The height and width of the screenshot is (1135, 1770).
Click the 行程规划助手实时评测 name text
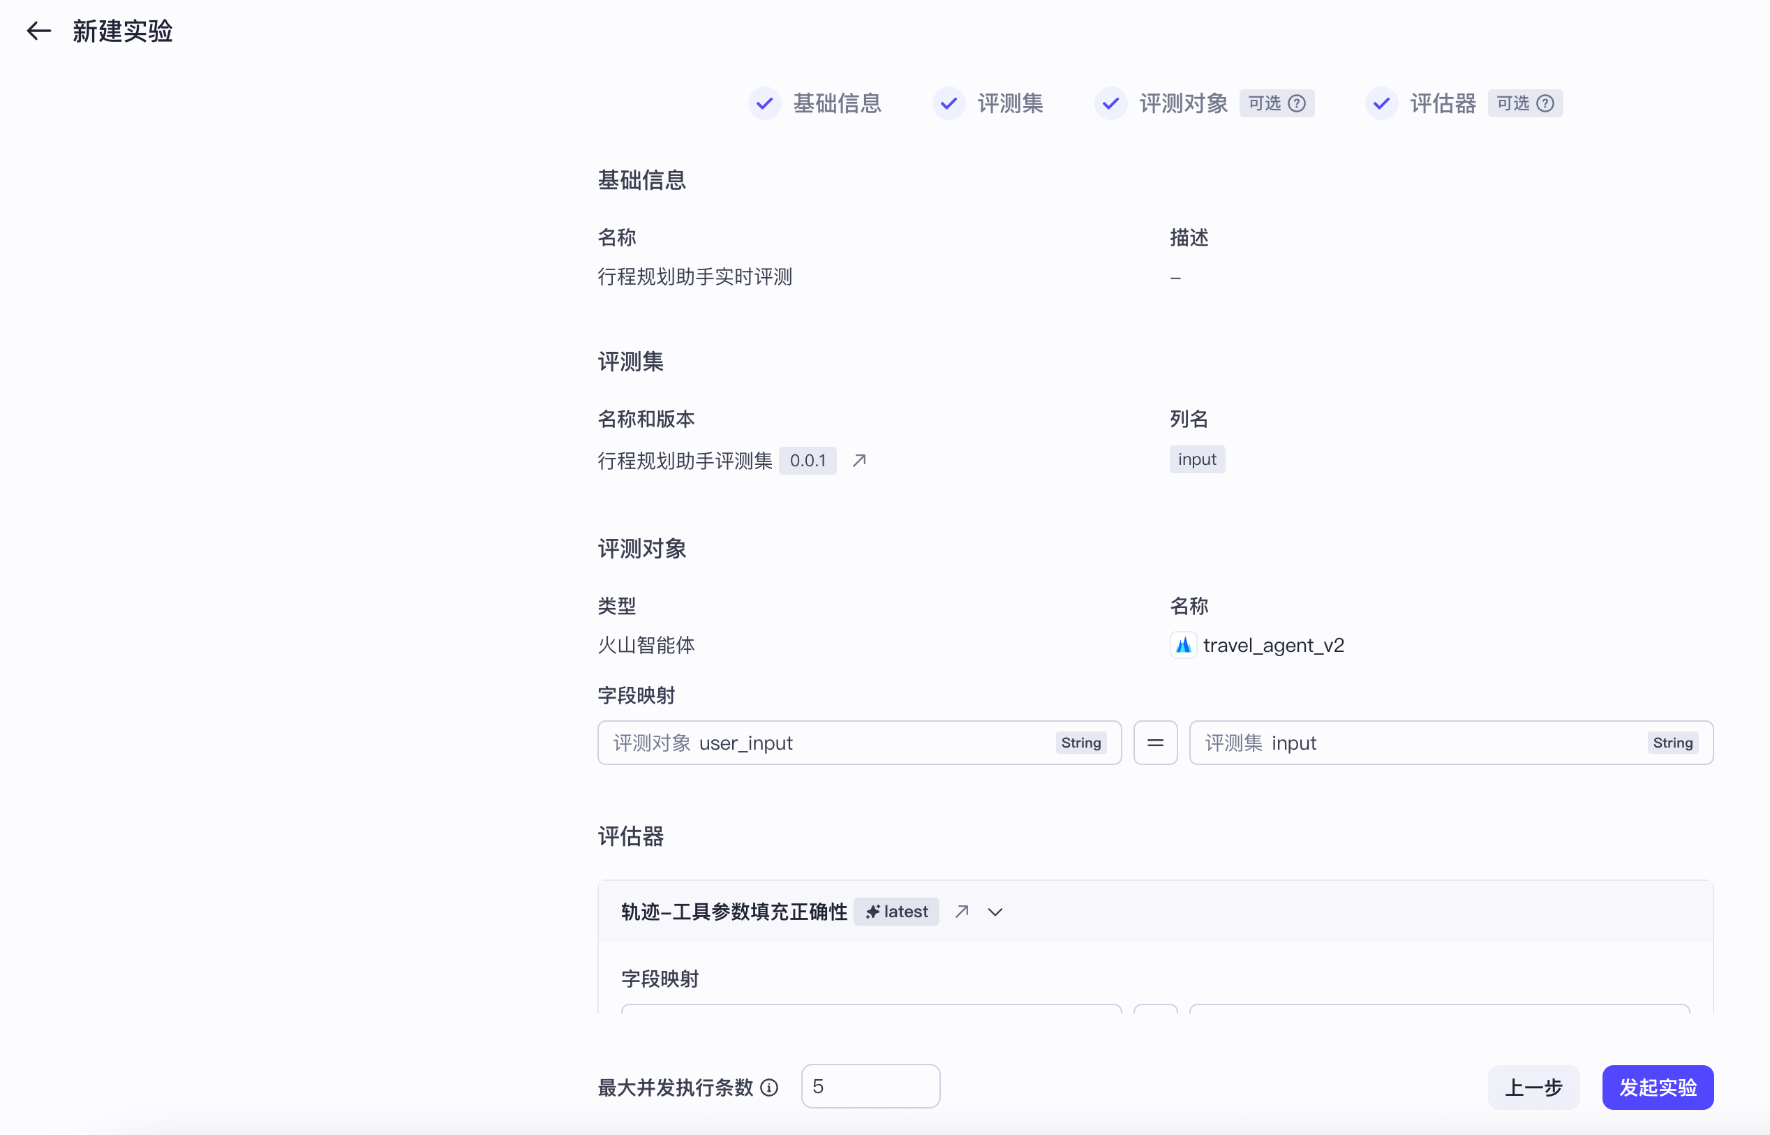(x=694, y=277)
